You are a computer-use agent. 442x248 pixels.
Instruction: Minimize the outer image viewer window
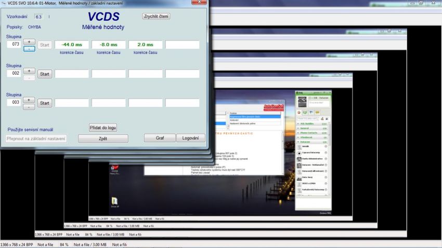click(412, 3)
